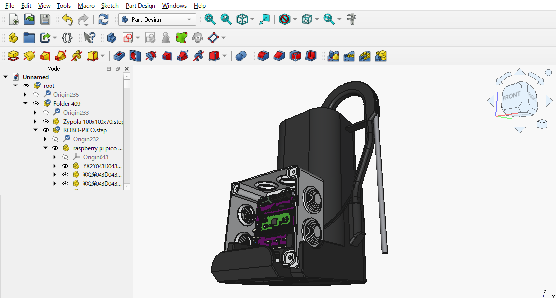556x298 pixels.
Task: Click the Model tree scrollbar down arrow
Action: click(x=127, y=186)
